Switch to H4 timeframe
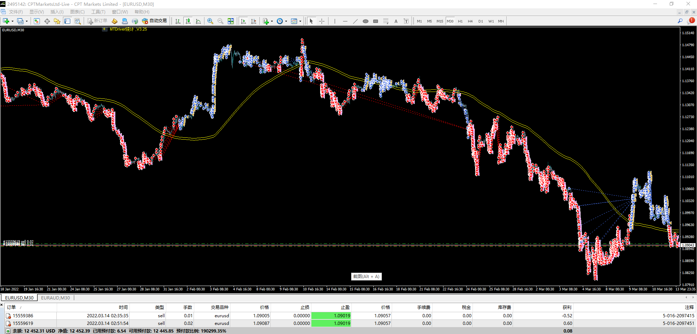This screenshot has width=697, height=334. 470,21
